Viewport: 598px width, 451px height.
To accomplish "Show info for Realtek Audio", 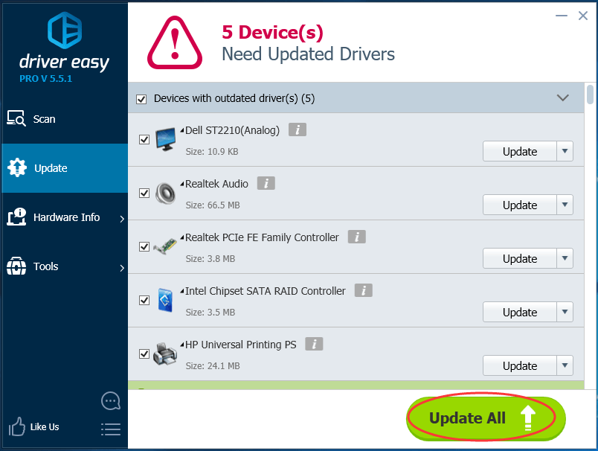I will tap(266, 183).
